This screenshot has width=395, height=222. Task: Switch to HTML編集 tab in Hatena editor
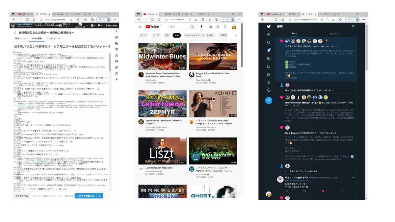(x=37, y=38)
